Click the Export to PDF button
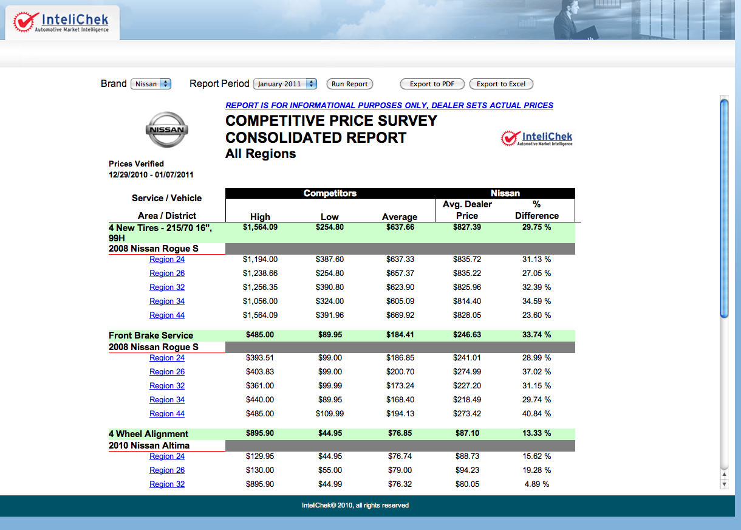 432,84
